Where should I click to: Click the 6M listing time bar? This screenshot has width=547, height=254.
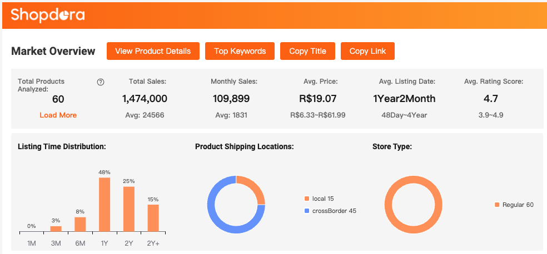pyautogui.click(x=80, y=224)
